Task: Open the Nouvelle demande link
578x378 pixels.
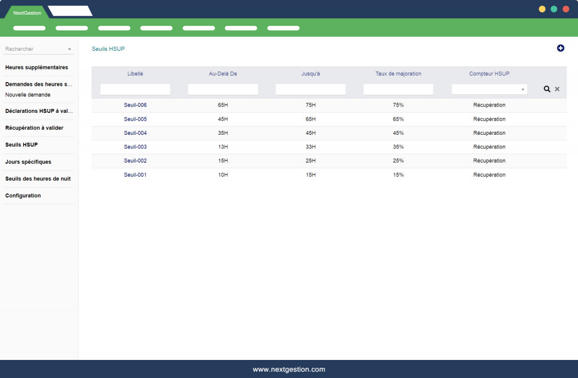Action: [28, 95]
